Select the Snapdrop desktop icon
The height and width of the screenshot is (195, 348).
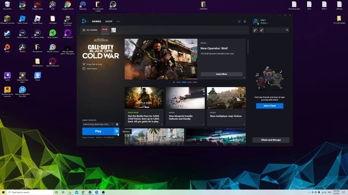click(83, 5)
